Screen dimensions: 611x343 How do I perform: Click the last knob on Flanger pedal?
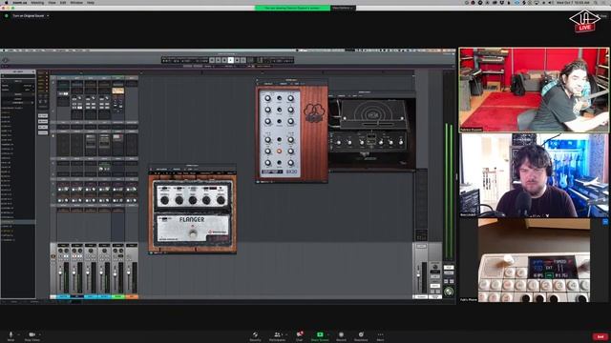pyautogui.click(x=221, y=200)
